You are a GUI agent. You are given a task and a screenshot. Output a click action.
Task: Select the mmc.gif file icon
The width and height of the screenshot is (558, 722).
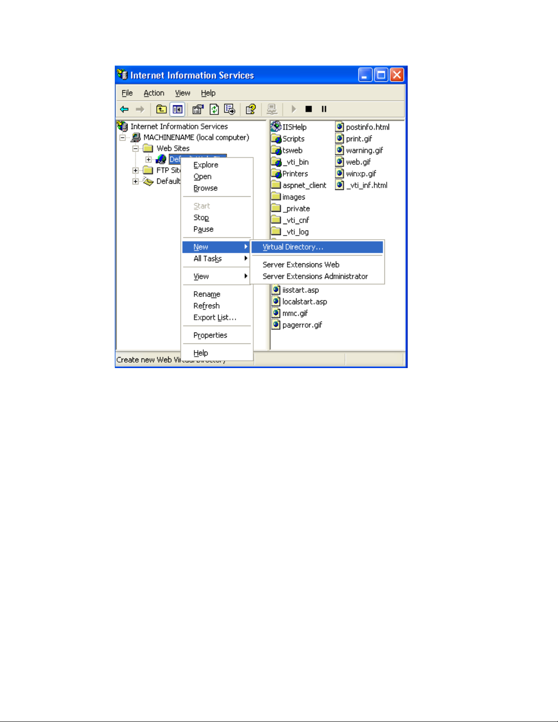tap(276, 313)
